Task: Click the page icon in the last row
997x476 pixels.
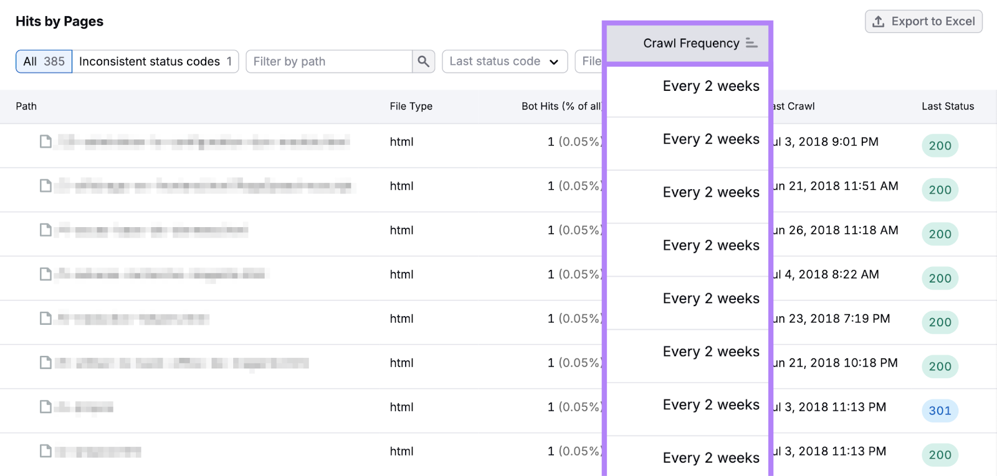Action: (x=45, y=451)
